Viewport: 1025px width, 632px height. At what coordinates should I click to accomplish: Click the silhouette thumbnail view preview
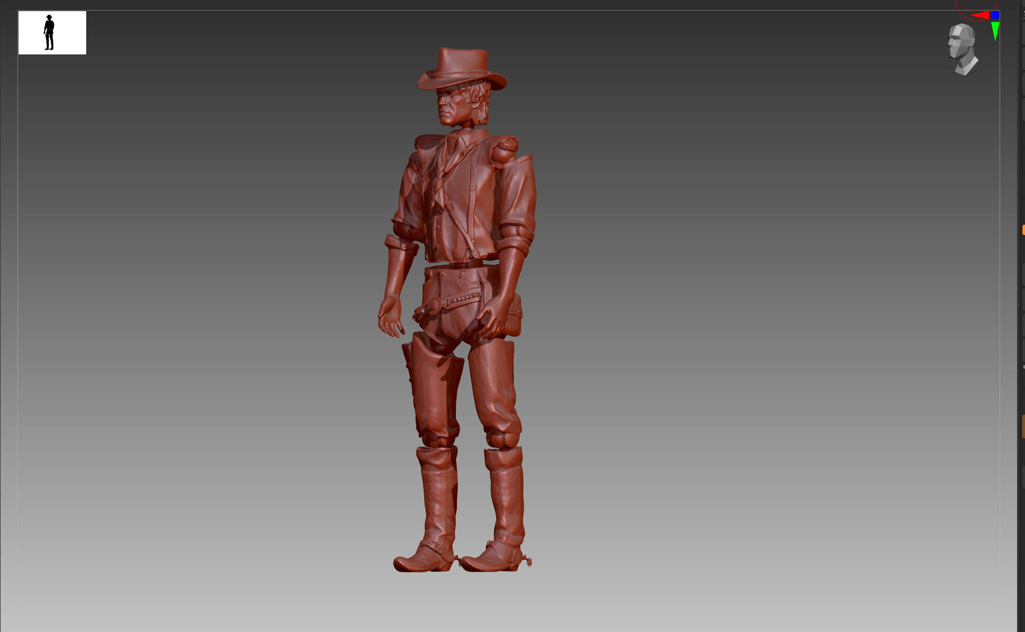pos(52,33)
